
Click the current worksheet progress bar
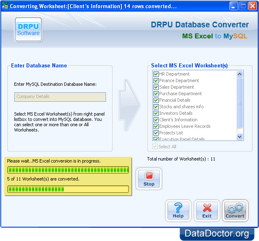68,170
